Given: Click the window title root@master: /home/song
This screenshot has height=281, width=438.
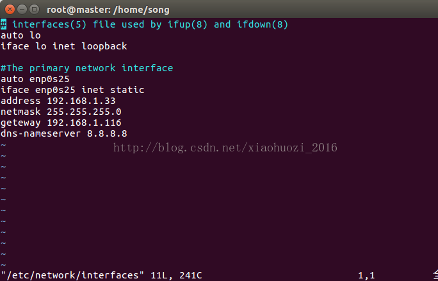Looking at the screenshot, I should [108, 10].
